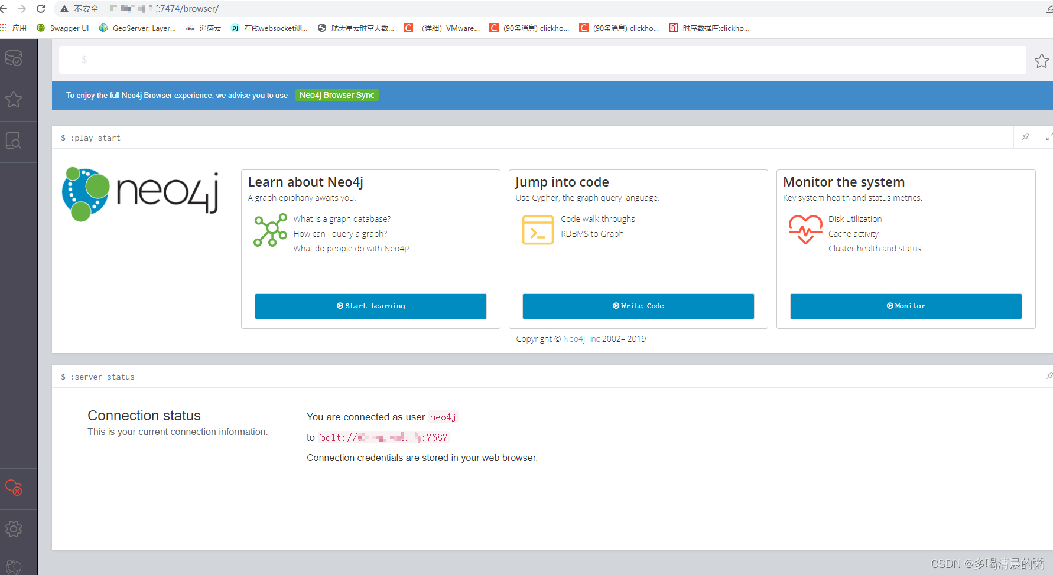The image size is (1053, 575).
Task: Pin the :play start frame
Action: [1026, 136]
